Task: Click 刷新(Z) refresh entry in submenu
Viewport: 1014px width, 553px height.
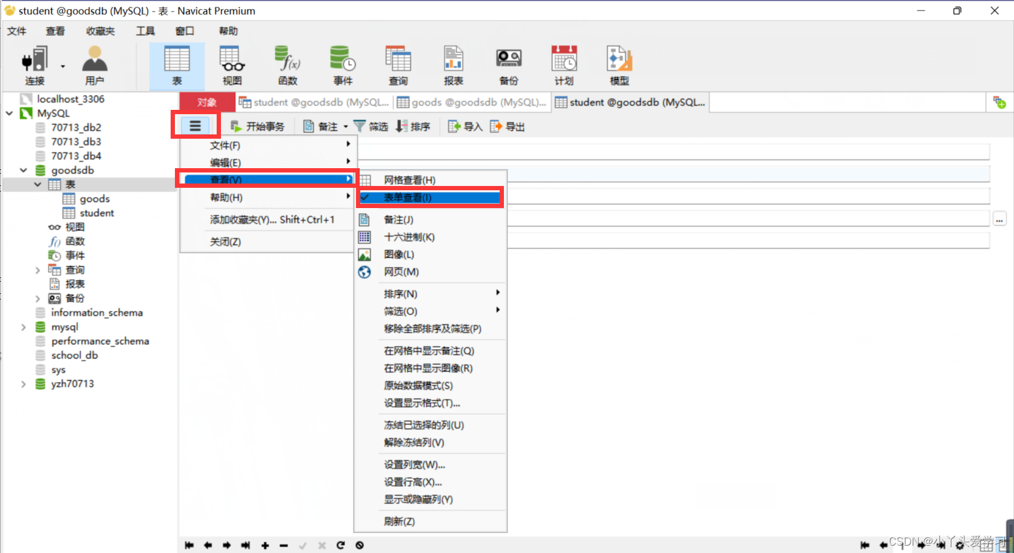Action: 430,522
